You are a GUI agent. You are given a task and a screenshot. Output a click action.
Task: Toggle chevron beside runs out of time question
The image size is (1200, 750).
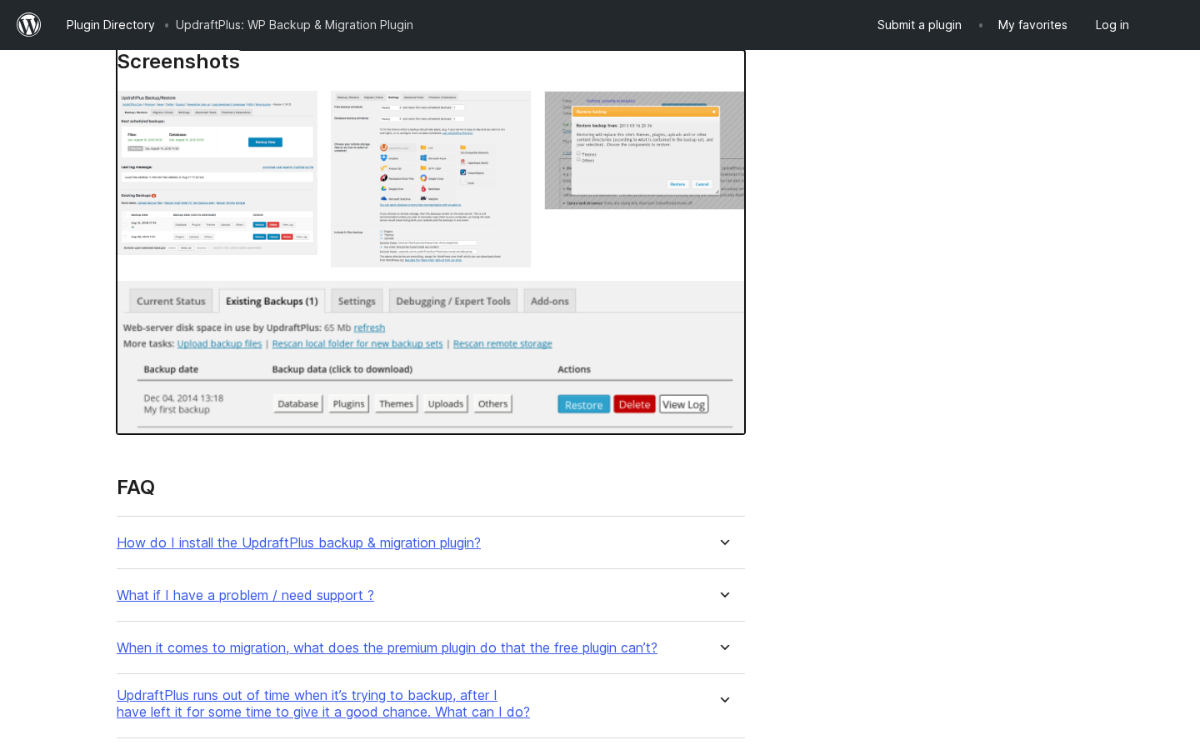tap(725, 700)
